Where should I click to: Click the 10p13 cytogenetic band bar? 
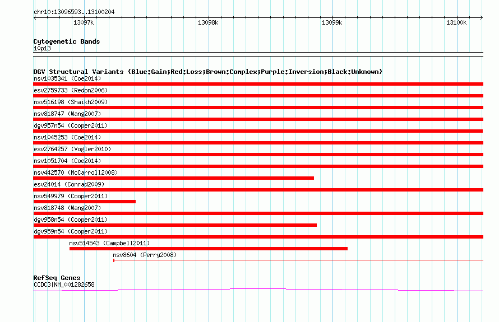(258, 54)
